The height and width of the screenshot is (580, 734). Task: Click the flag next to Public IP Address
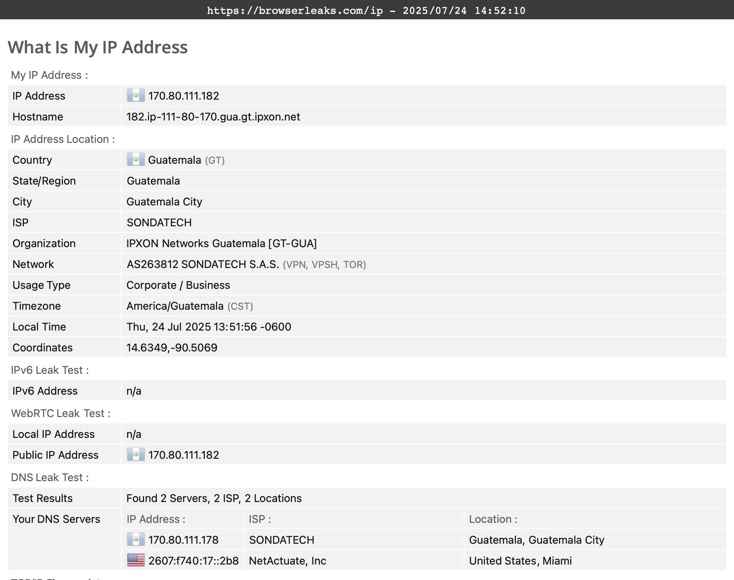[x=136, y=455]
